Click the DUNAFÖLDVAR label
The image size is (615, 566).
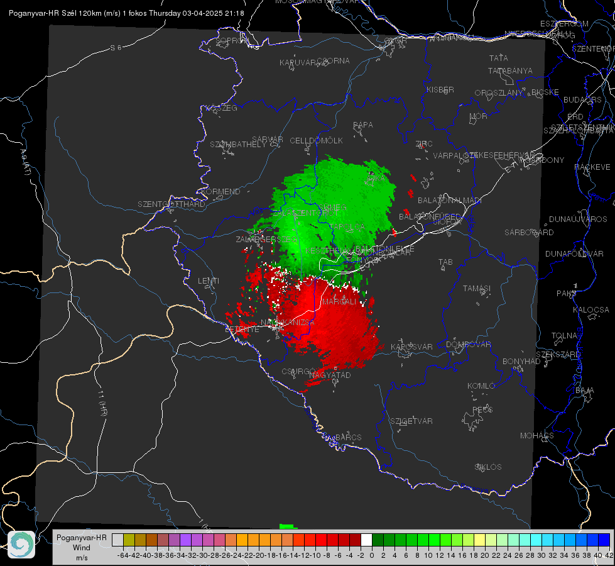click(x=574, y=253)
